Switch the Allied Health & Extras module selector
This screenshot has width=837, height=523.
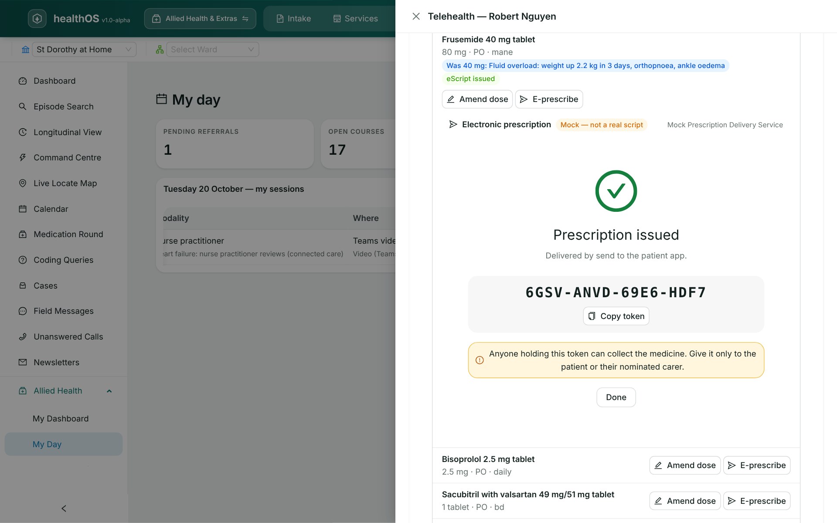[x=200, y=19]
